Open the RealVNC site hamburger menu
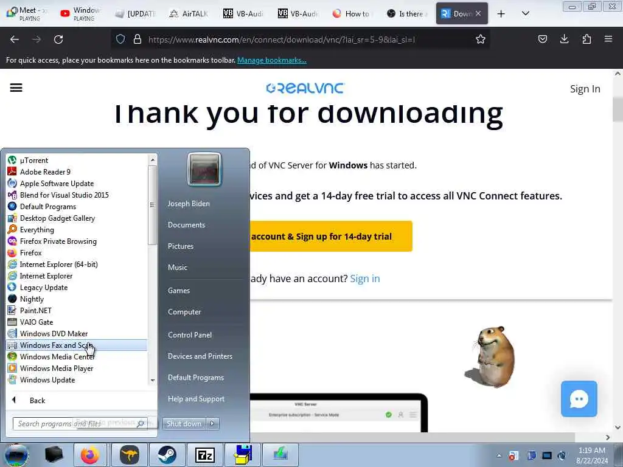623x467 pixels. [16, 88]
